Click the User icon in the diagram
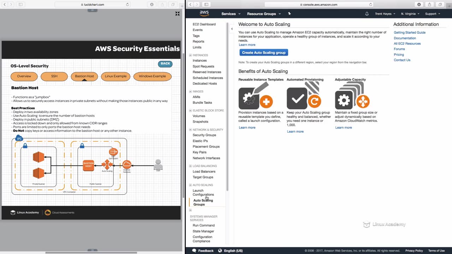The width and height of the screenshot is (452, 254). 158,164
